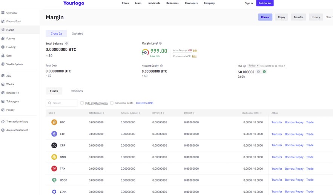
Task: Click Trade in the BTC row
Action: 310,122
